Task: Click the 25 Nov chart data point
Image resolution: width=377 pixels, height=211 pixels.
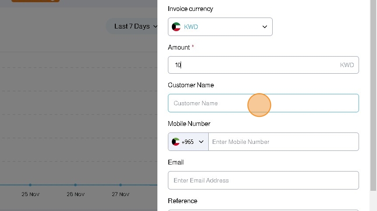Action: (x=30, y=185)
